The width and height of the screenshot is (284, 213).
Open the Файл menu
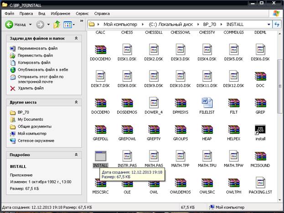[x=10, y=14]
